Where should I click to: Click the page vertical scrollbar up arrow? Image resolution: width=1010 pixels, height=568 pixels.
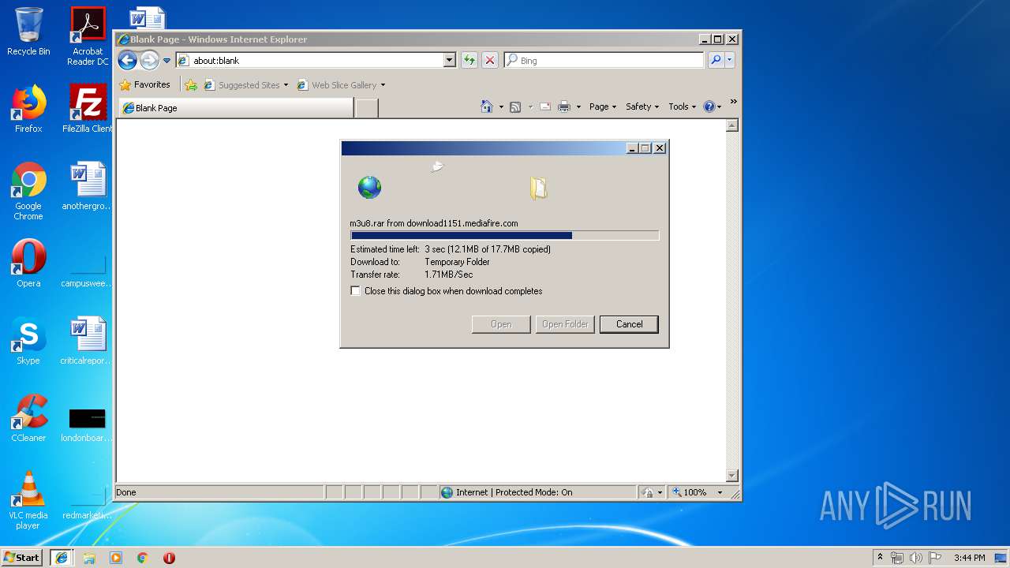732,125
